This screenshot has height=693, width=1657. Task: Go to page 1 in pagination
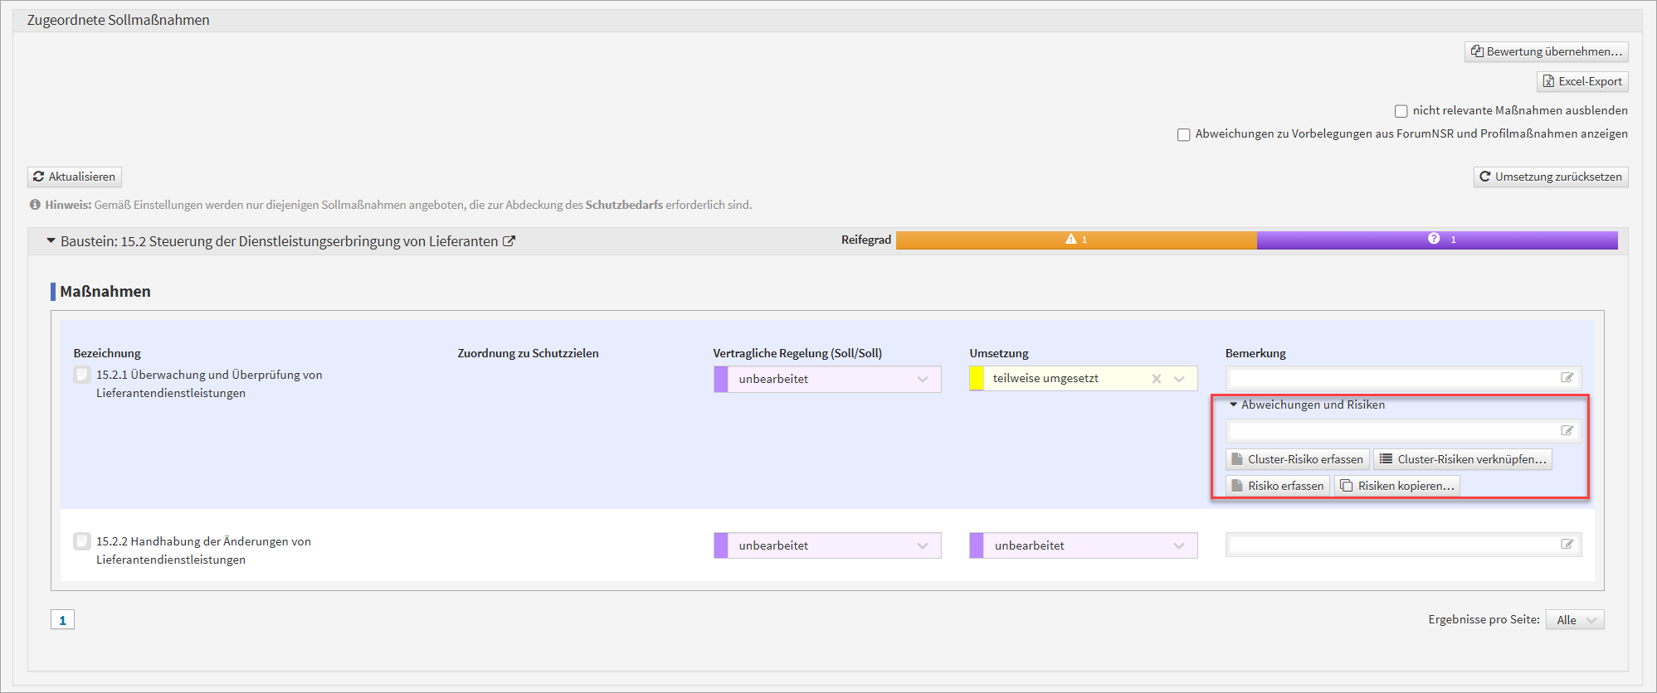click(62, 620)
